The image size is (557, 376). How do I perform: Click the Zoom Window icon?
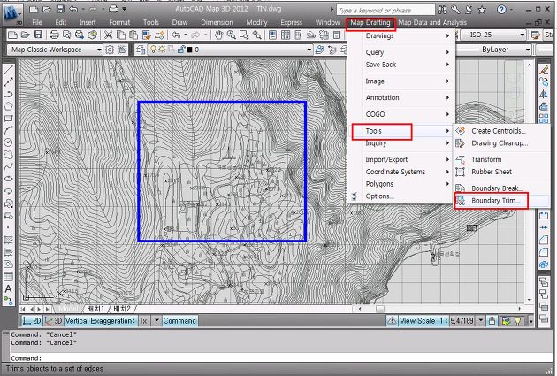click(244, 35)
